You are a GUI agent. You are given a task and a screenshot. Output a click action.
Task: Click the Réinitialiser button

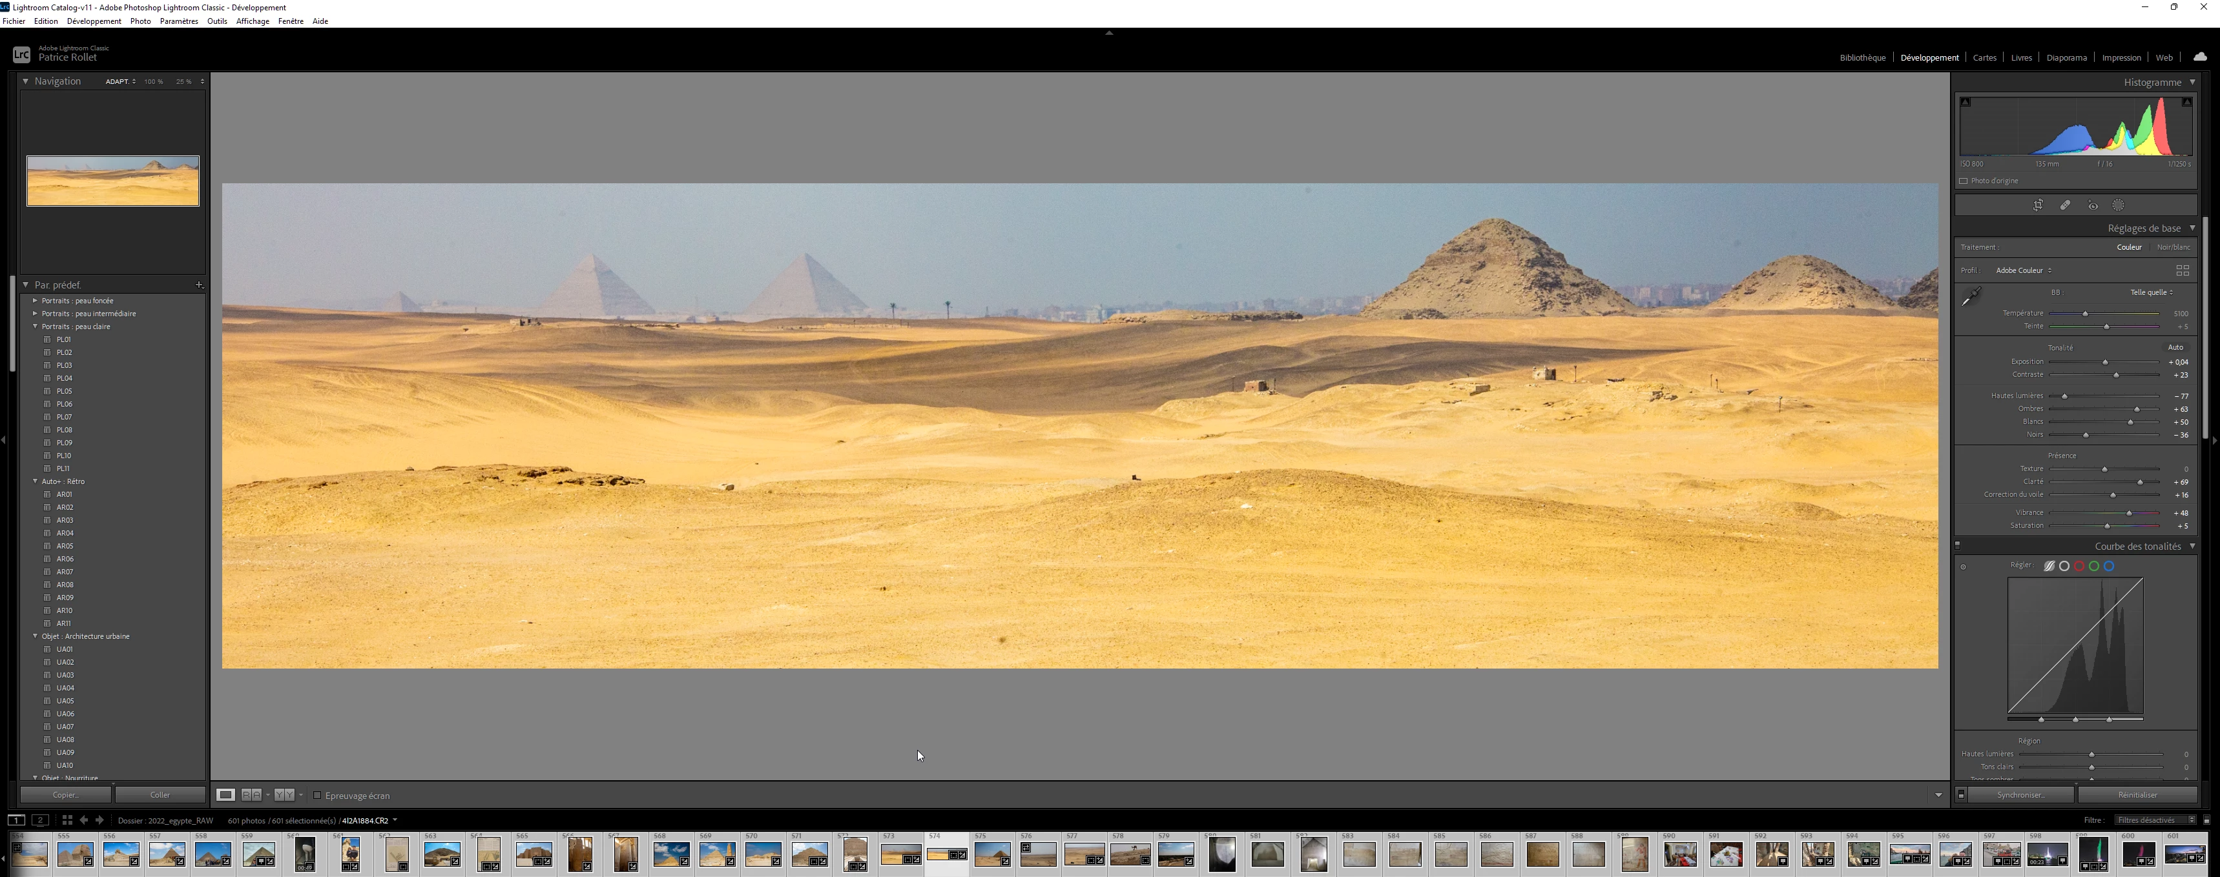coord(2137,794)
